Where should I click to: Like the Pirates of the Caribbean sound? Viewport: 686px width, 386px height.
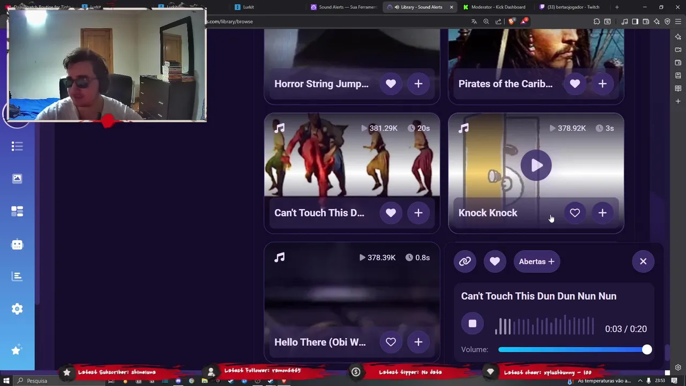(x=575, y=84)
